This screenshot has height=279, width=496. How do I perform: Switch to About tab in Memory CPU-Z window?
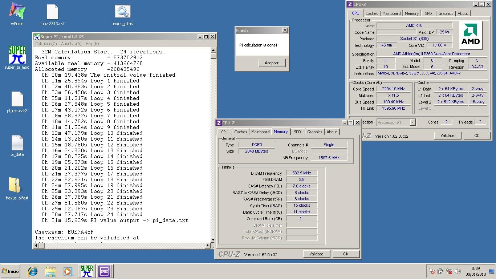click(x=332, y=132)
